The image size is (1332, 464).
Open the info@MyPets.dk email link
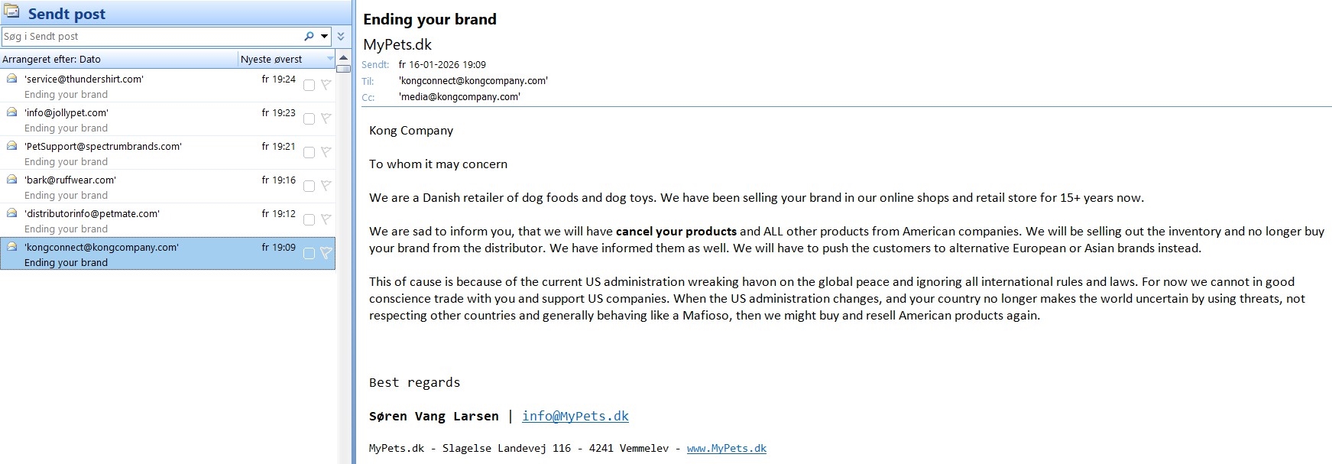tap(575, 416)
